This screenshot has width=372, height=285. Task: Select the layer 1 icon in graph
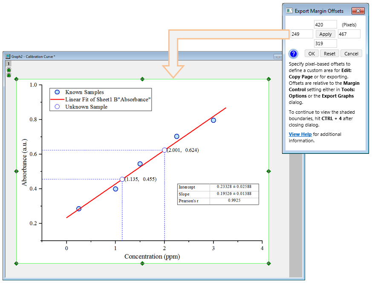(8, 64)
